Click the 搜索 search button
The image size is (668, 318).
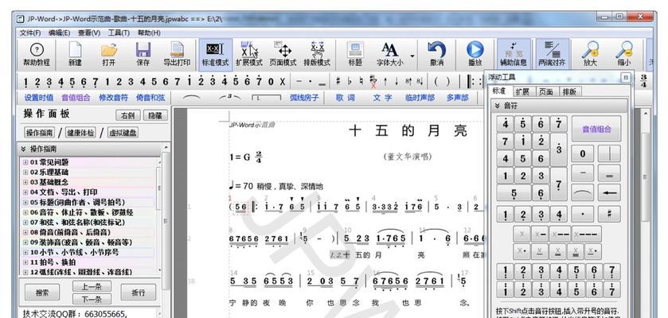(41, 293)
